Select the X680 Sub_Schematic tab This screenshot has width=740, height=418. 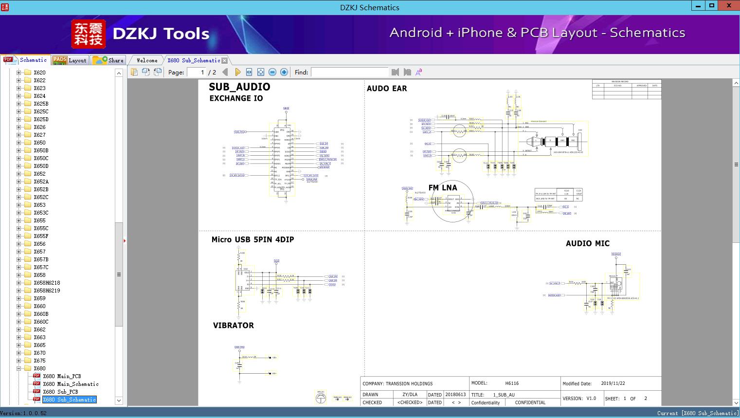[193, 60]
